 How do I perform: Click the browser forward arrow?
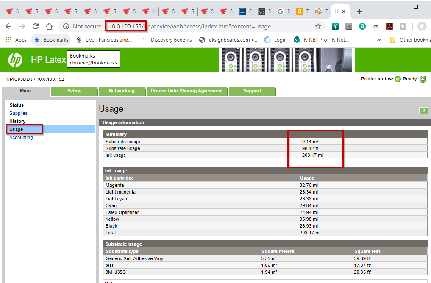click(22, 26)
